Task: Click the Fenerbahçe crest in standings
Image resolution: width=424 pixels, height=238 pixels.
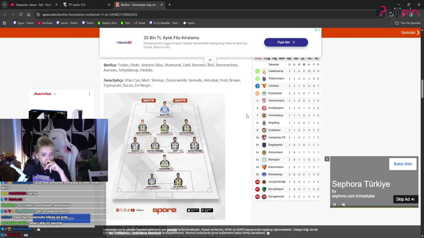Action: coord(264,115)
